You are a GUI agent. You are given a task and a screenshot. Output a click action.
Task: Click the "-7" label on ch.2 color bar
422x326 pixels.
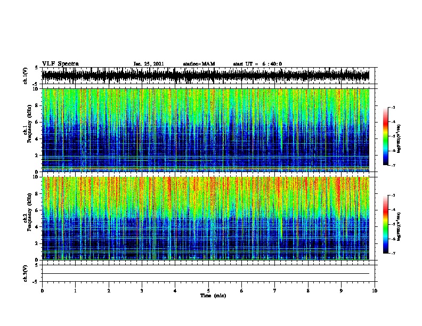click(393, 254)
